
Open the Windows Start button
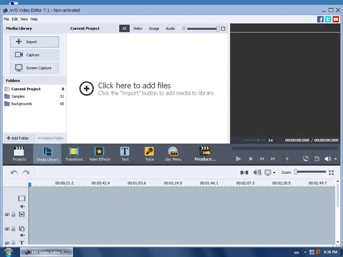[x=8, y=252]
